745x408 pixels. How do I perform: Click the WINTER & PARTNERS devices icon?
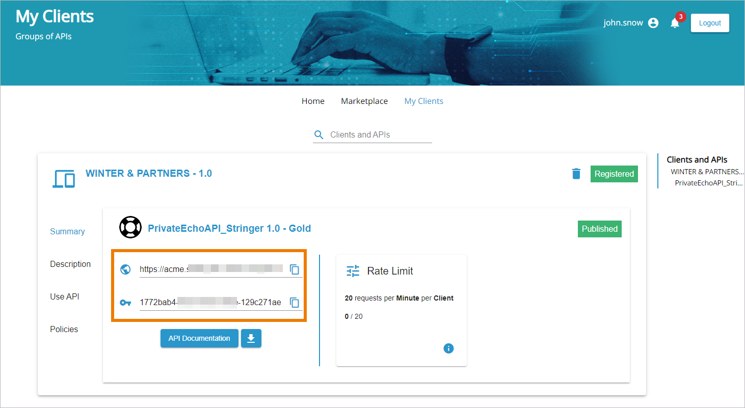click(x=64, y=179)
